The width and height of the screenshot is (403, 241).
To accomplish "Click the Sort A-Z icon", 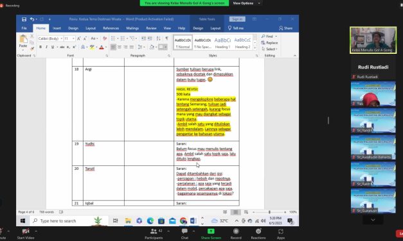I will [159, 38].
